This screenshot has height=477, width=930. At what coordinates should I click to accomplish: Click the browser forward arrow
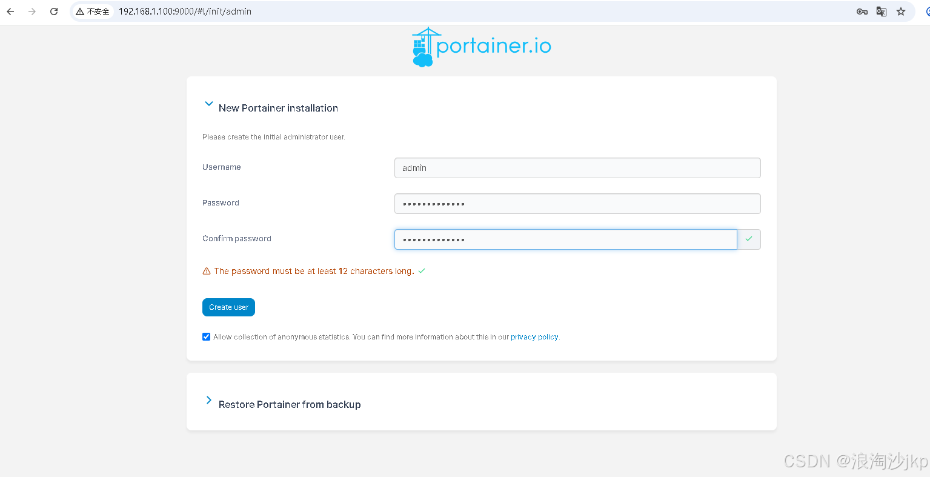pyautogui.click(x=32, y=12)
